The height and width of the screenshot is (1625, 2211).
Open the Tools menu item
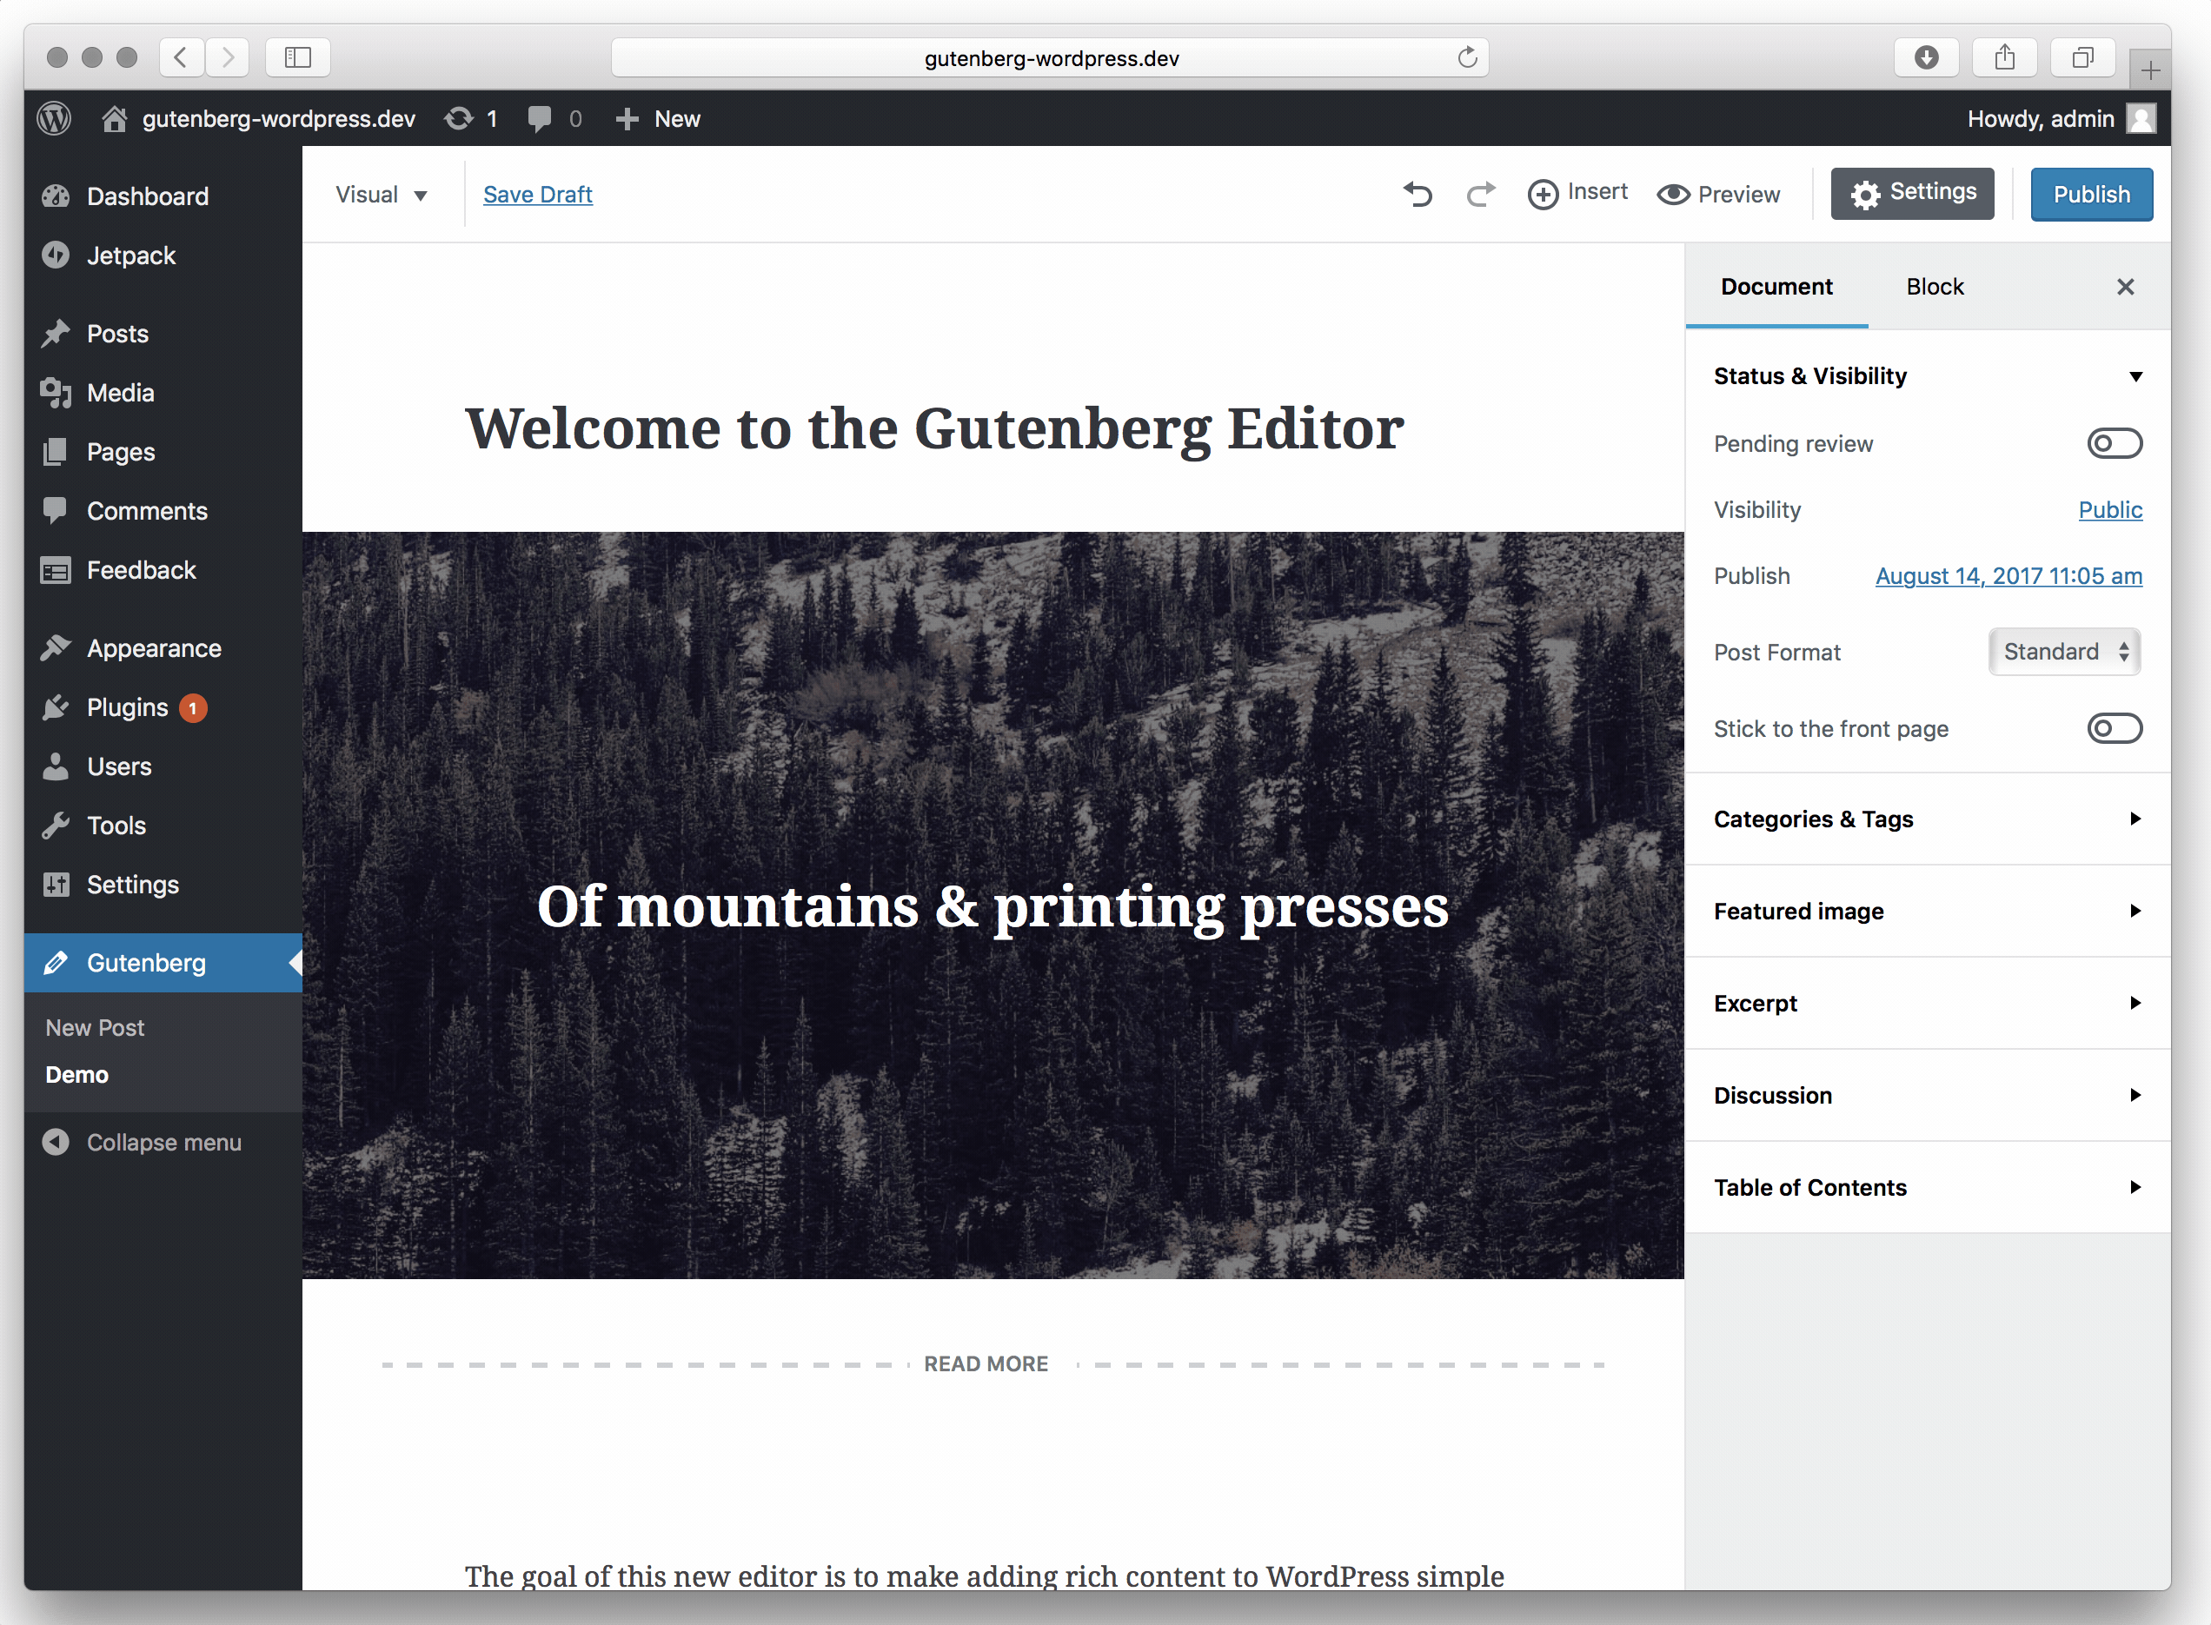(x=163, y=826)
